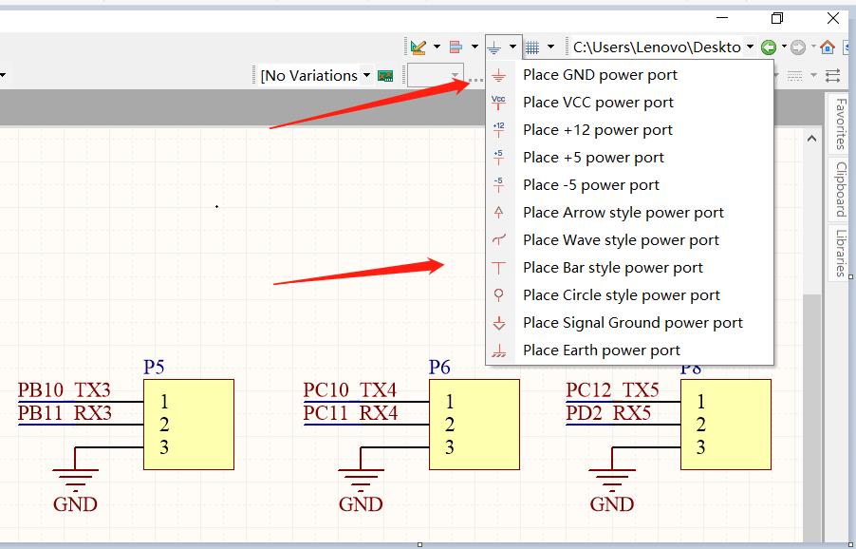Click the green Back navigation button
Image resolution: width=856 pixels, height=549 pixels.
[769, 47]
